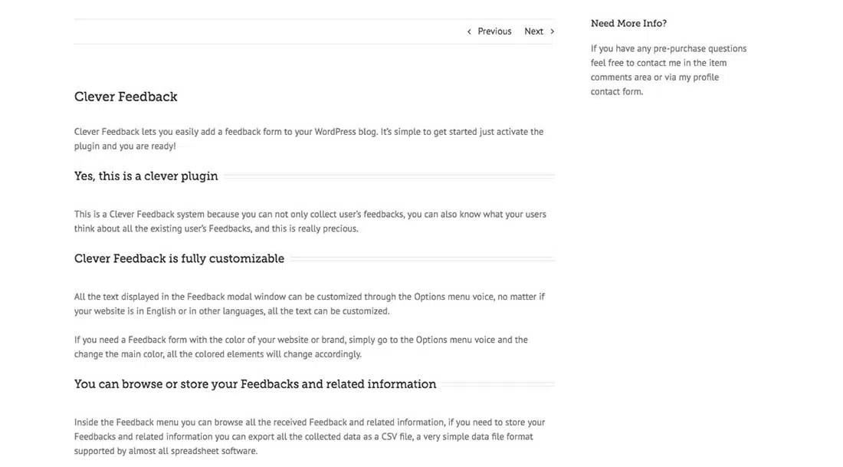
Task: Click the paragraph about website color or brand
Action: pos(300,347)
